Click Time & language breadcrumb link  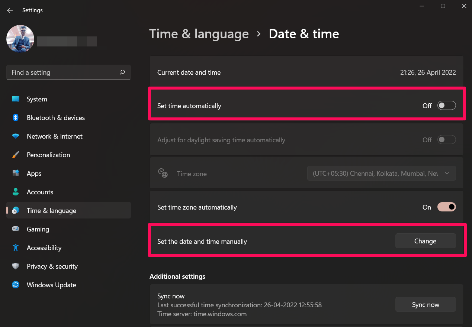[x=199, y=34]
